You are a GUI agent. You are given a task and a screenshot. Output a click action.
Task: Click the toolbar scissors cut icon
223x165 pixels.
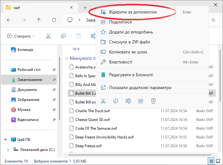pos(48,36)
